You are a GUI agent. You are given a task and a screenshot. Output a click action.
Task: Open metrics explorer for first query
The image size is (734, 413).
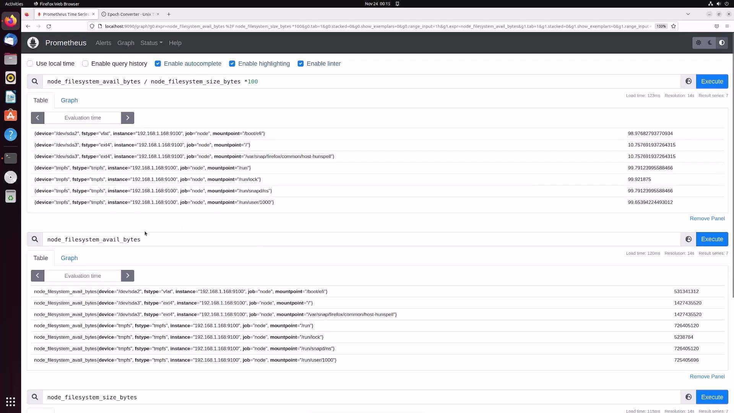point(689,81)
